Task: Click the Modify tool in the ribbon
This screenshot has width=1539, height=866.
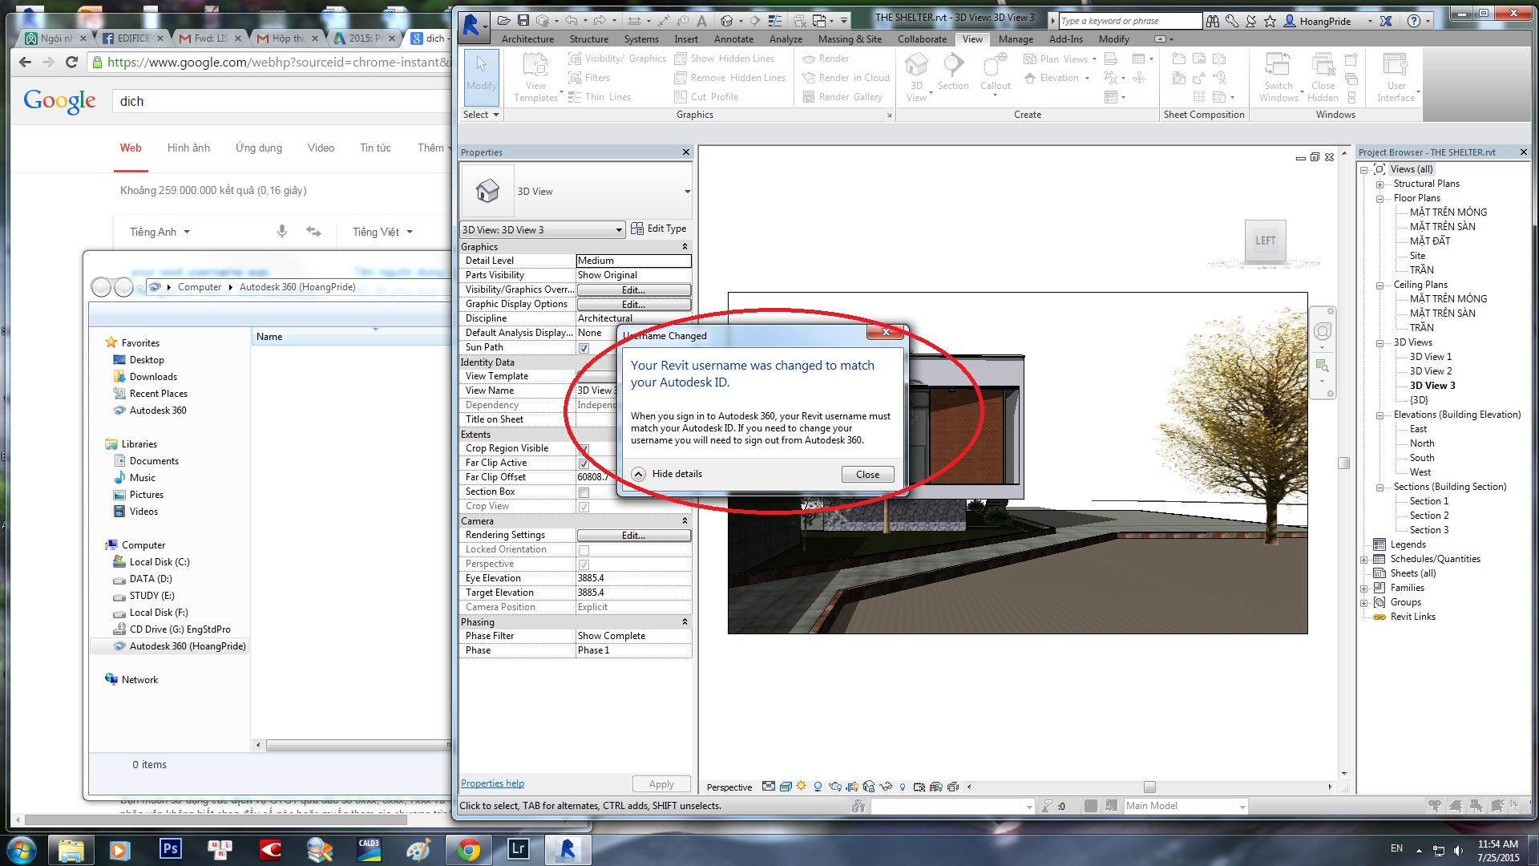Action: click(481, 77)
